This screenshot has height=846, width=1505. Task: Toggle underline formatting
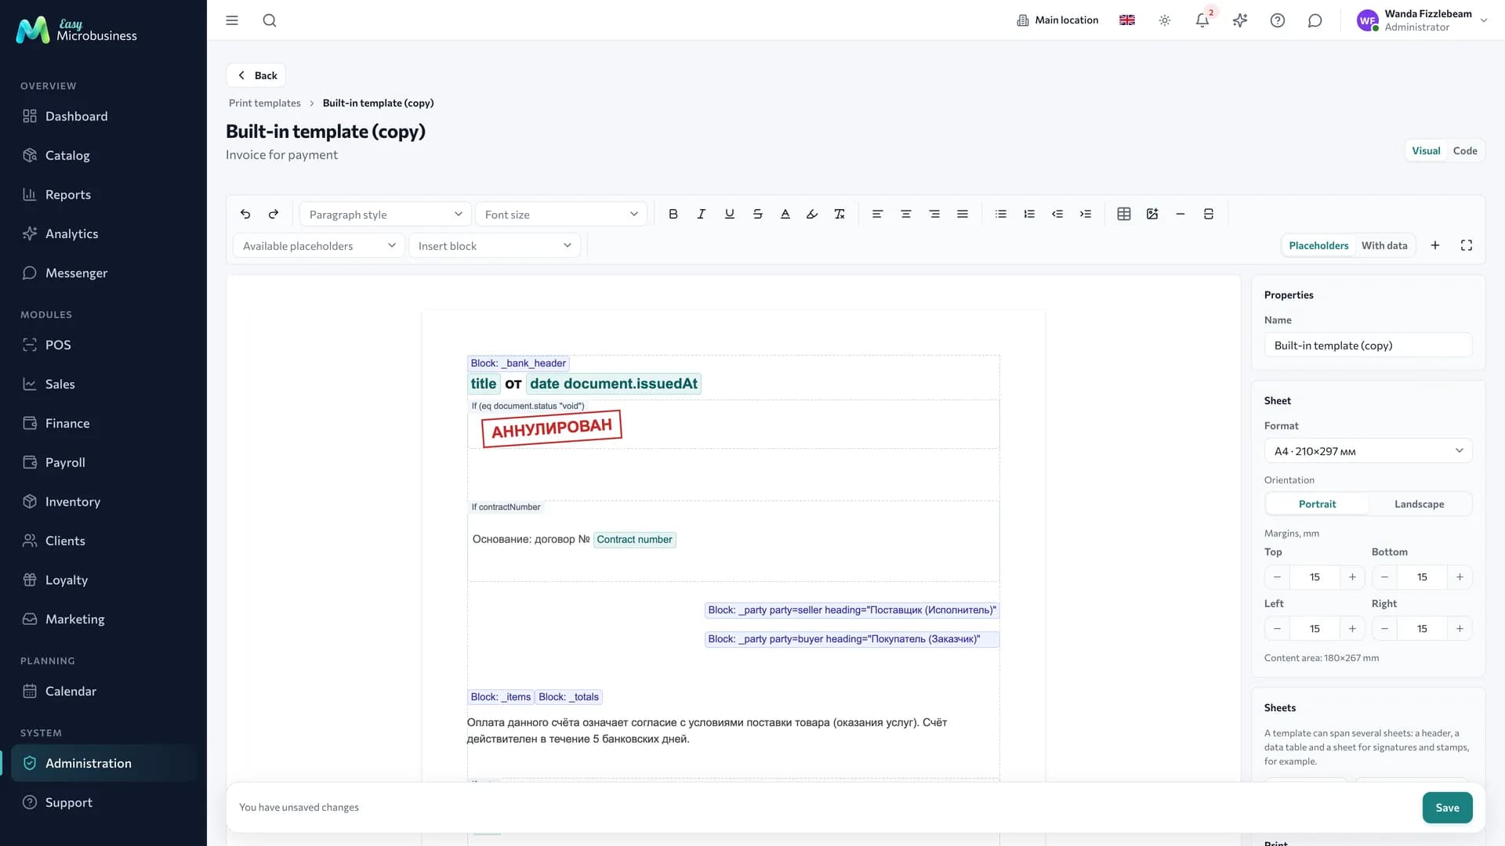tap(729, 214)
